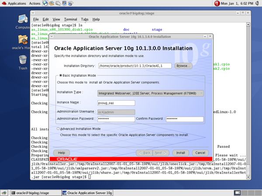Launch the email client from top panel

(x=52, y=3)
